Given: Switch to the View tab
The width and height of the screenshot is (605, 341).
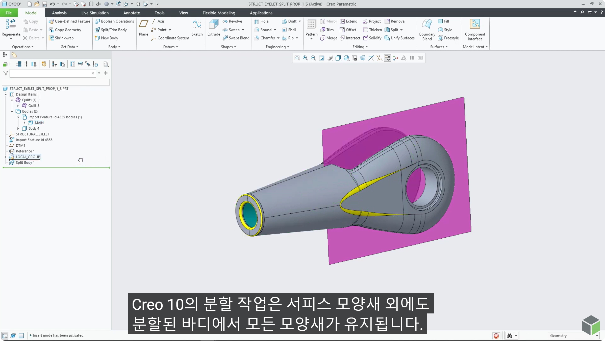Looking at the screenshot, I should (183, 13).
